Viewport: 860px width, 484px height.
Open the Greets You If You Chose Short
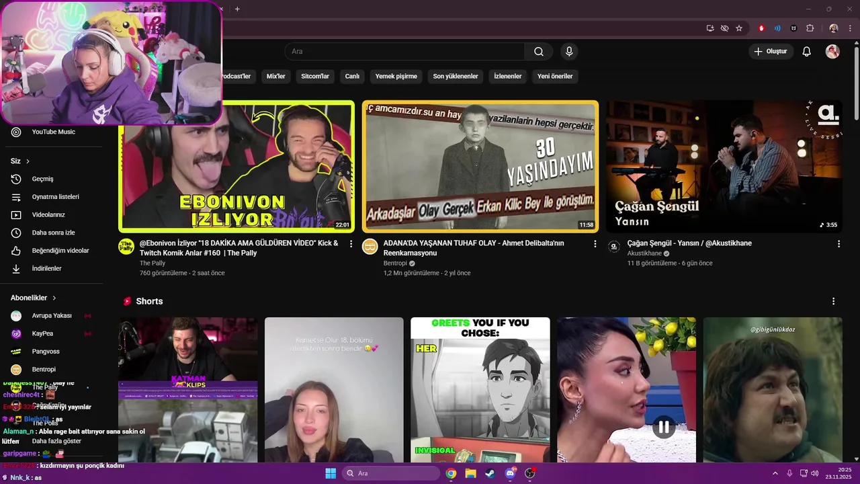pyautogui.click(x=480, y=390)
